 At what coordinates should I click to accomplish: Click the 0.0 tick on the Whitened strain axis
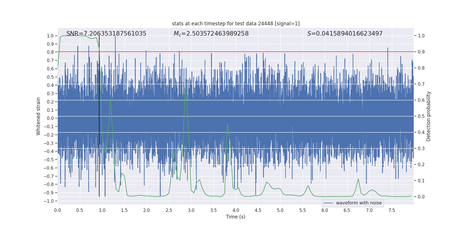[50, 118]
